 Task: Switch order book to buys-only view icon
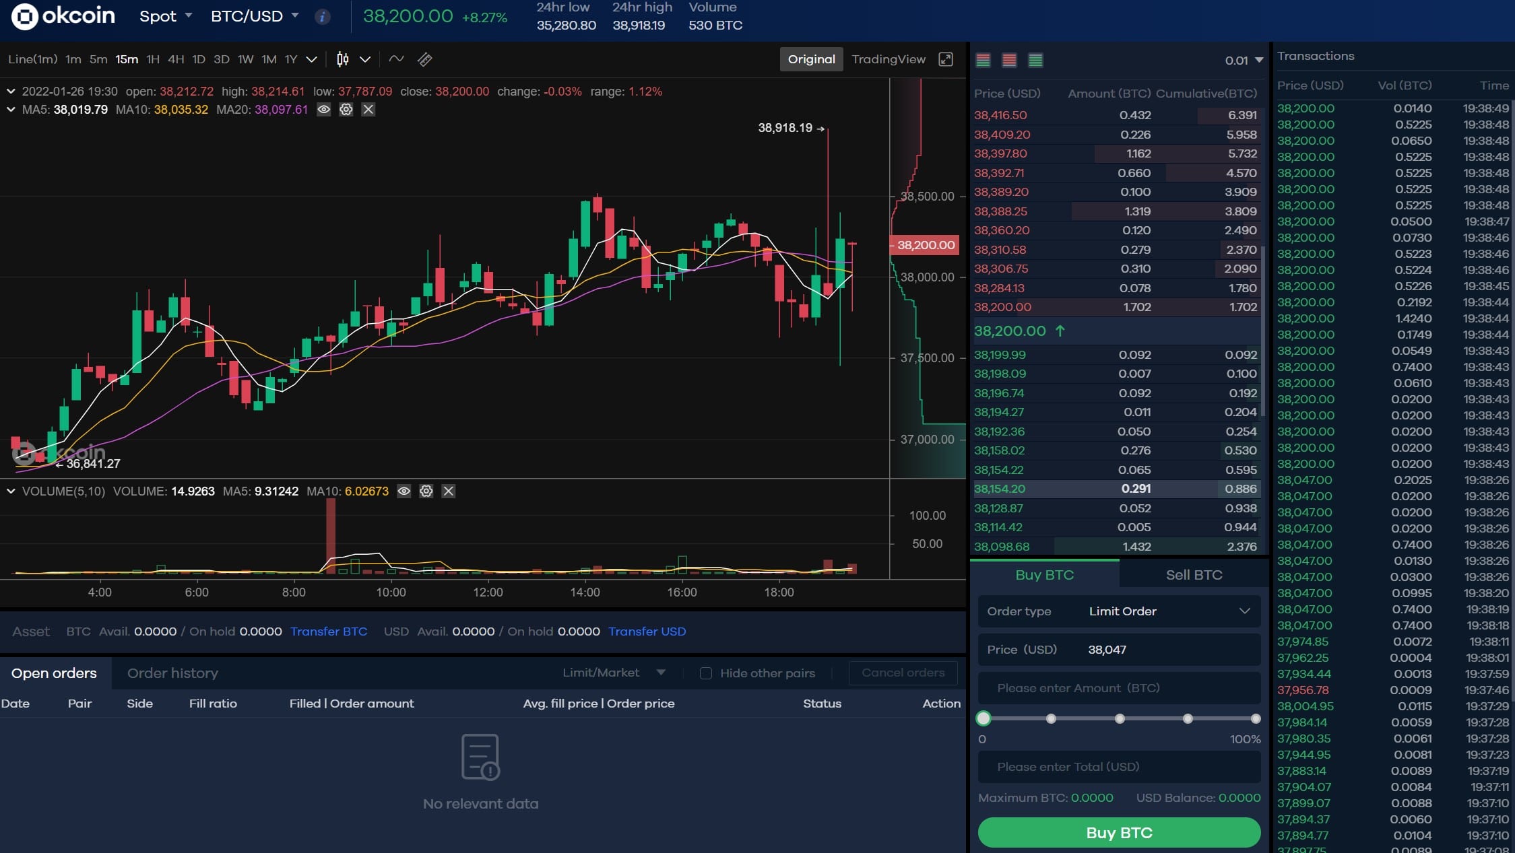[x=1035, y=60]
